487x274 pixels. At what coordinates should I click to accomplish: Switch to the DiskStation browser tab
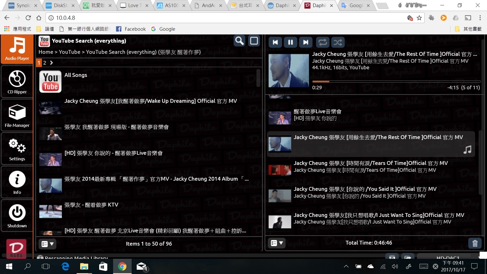tap(60, 5)
